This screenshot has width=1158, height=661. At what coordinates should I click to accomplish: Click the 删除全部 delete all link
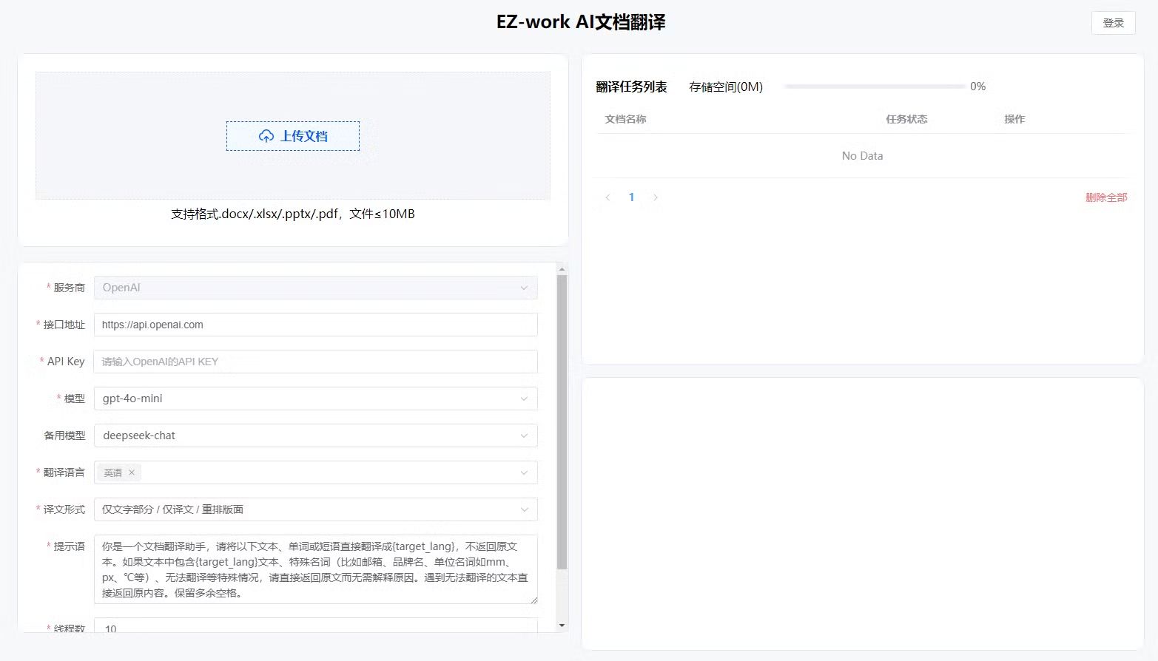[x=1105, y=197]
